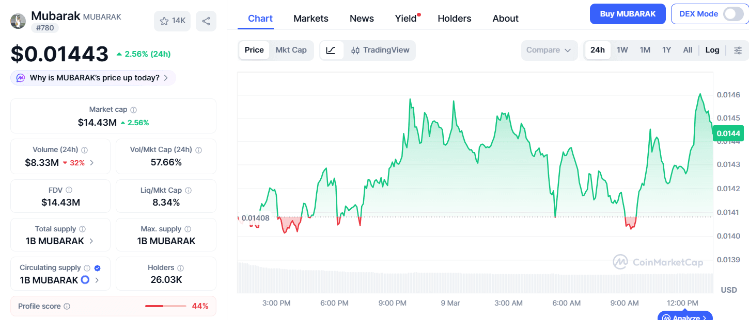Switch chart to Mkt Cap view
749x320 pixels.
tap(291, 50)
